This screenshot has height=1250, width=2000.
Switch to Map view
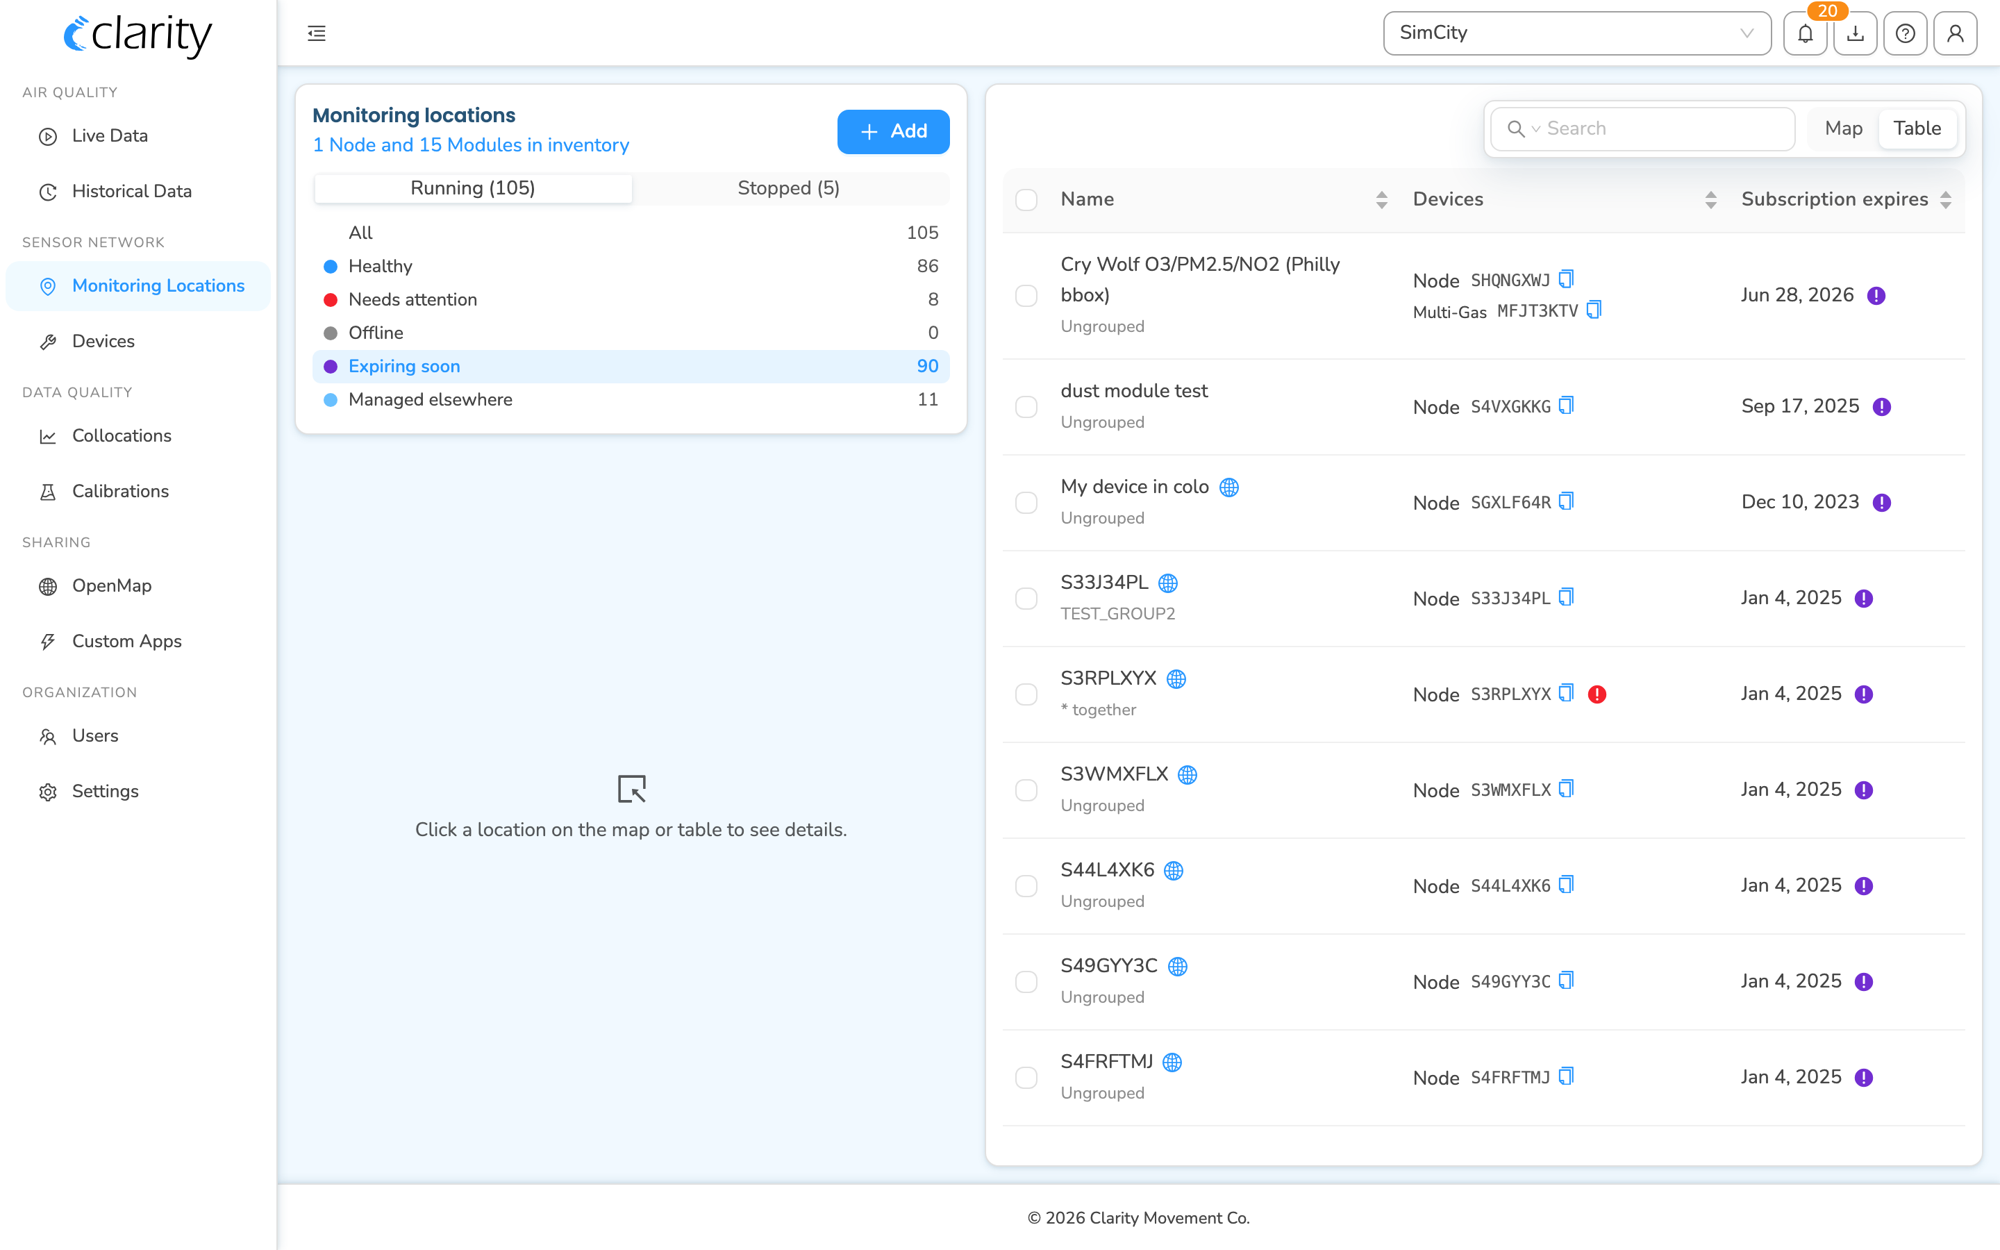pos(1843,129)
